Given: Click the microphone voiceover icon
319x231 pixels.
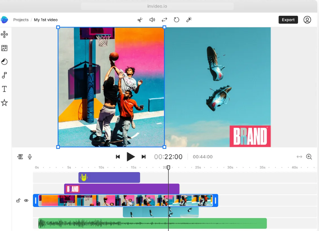Looking at the screenshot, I should 30,157.
